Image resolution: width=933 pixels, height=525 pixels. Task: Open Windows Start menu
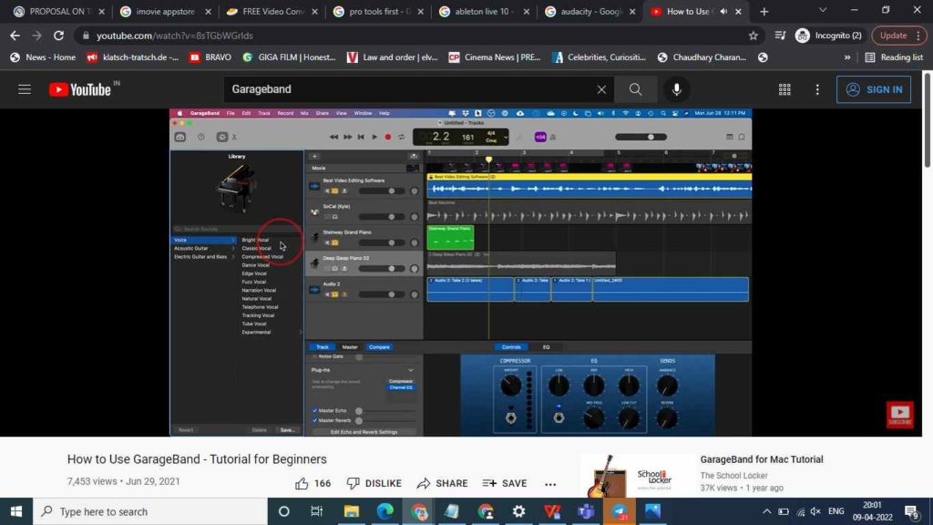(16, 511)
